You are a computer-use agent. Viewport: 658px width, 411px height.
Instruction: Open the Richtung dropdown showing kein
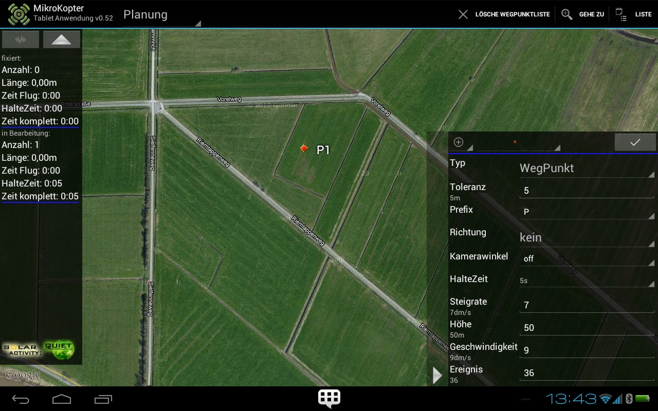pos(586,237)
